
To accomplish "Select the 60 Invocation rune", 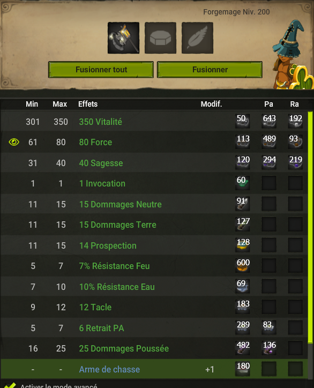I will (x=242, y=183).
